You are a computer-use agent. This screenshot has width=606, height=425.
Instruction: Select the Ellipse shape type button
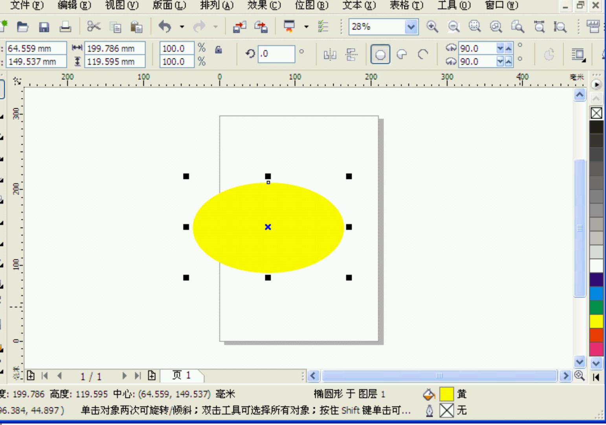380,55
